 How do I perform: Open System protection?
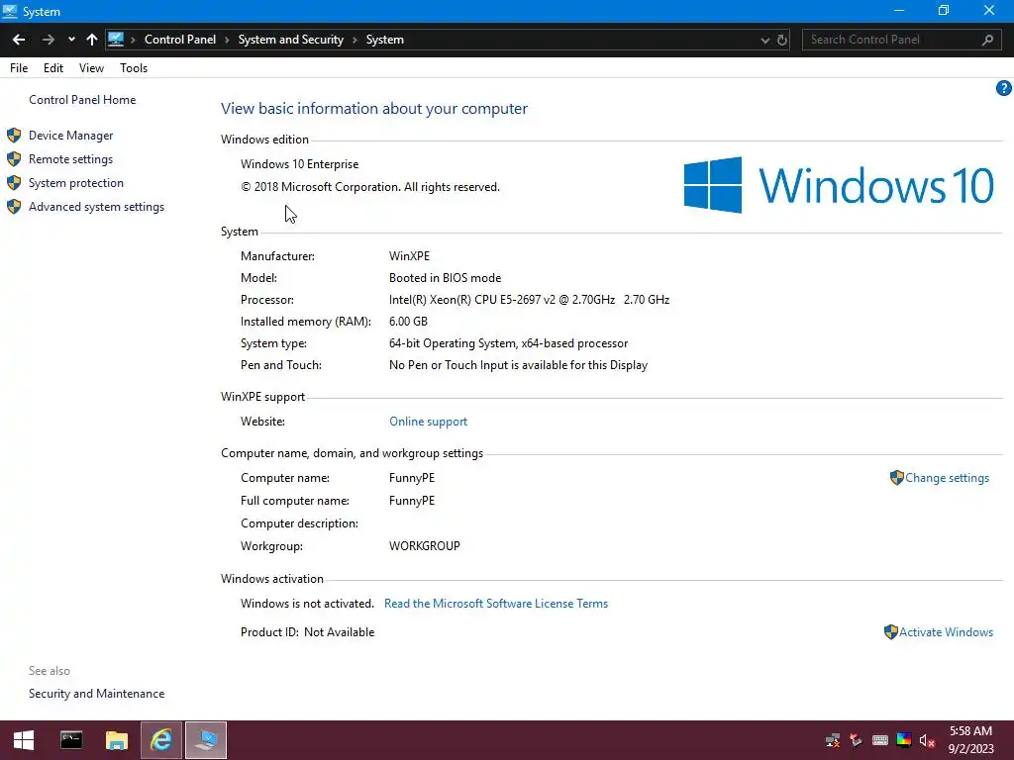pyautogui.click(x=75, y=183)
